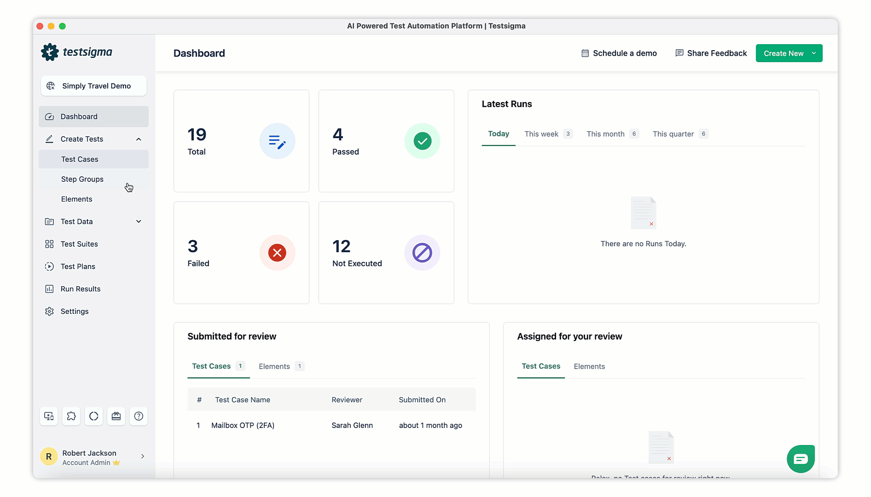Click the 19 Total count
Screen dimensions: 871x497
pos(197,135)
